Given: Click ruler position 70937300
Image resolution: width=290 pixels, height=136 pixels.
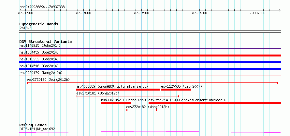Looking at the screenshot, I should coord(257,13).
